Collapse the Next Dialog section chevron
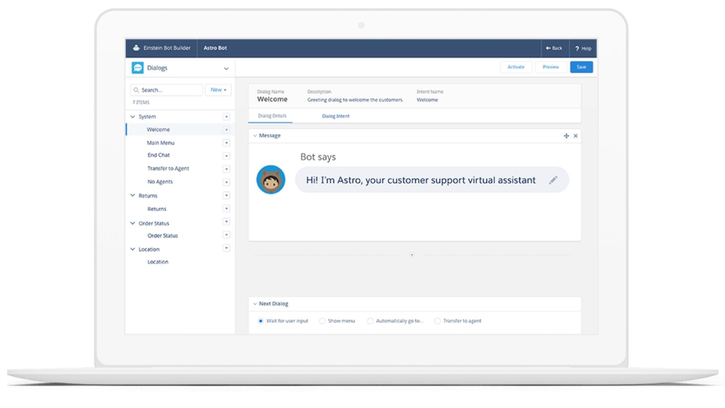Image resolution: width=725 pixels, height=408 pixels. coord(255,304)
